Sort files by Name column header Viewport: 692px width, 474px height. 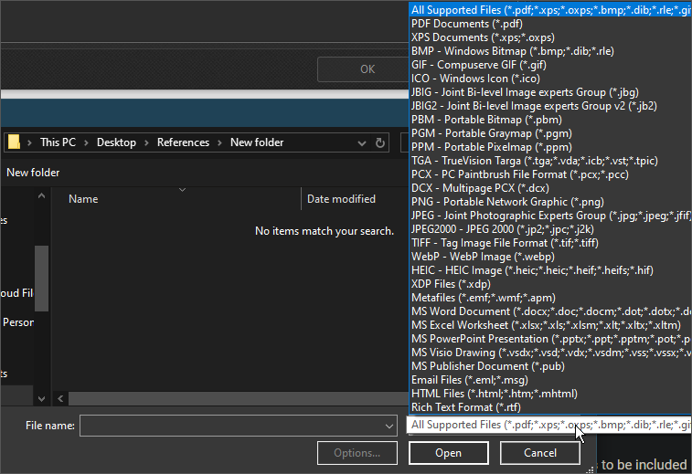(83, 199)
